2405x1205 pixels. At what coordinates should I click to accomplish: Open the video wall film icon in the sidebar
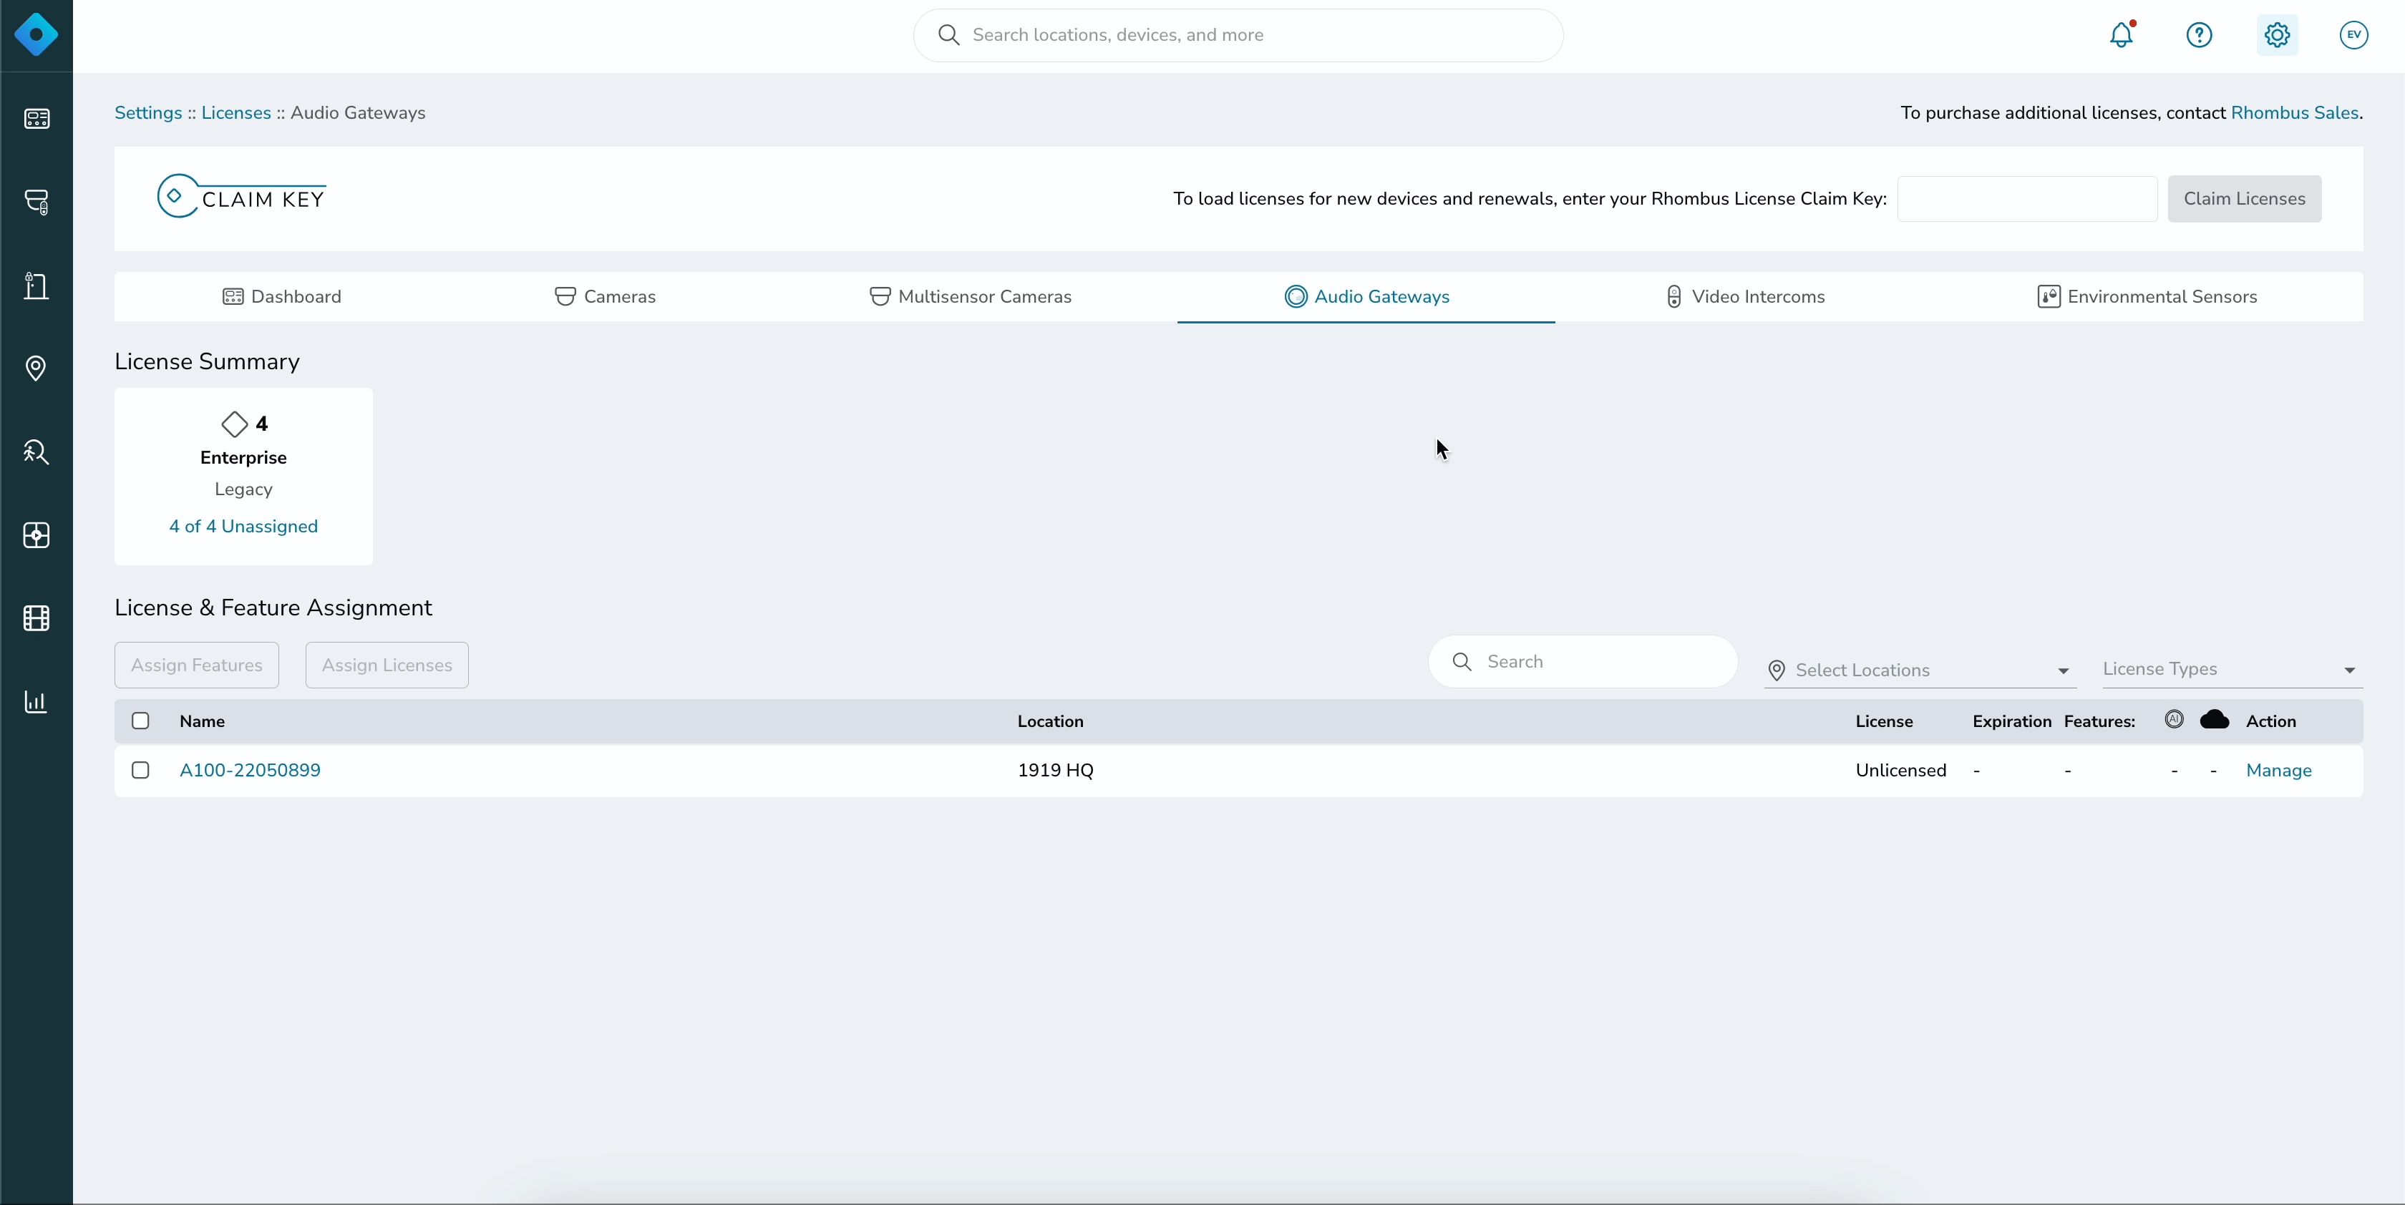tap(37, 618)
